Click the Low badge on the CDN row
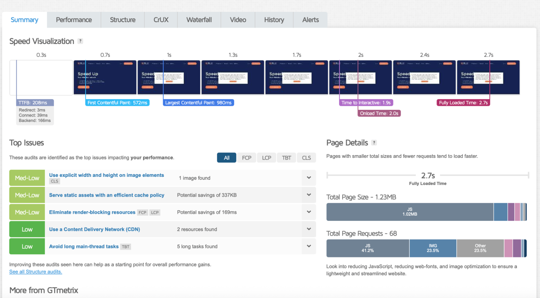Image resolution: width=540 pixels, height=298 pixels. point(27,229)
